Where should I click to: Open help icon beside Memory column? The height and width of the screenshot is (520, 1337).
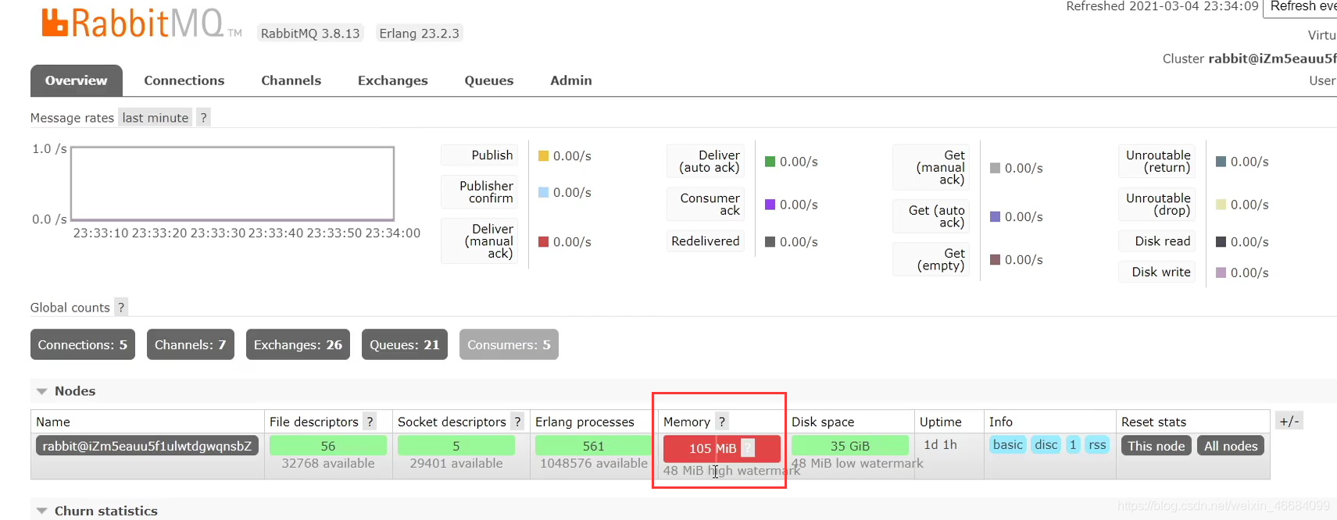tap(722, 422)
